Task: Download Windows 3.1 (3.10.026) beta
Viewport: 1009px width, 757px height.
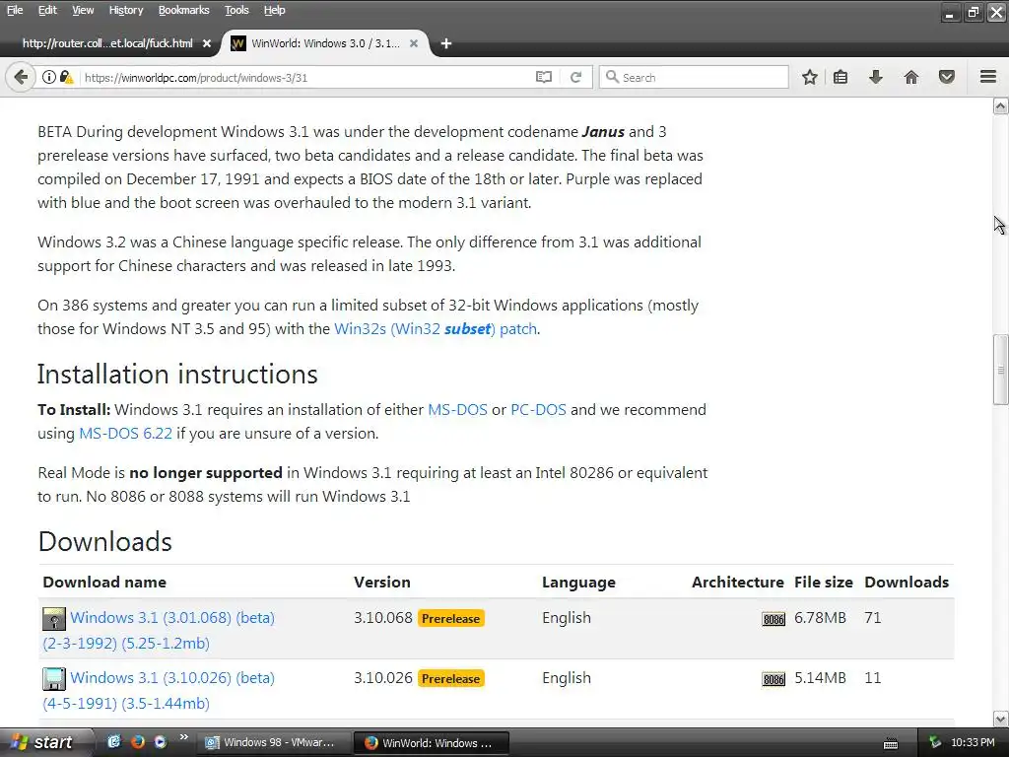Action: (x=159, y=691)
